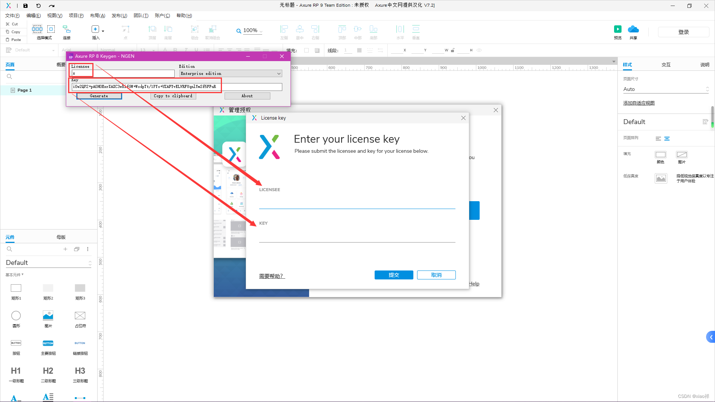This screenshot has width=715, height=402.
Task: Click the Undo icon
Action: pyautogui.click(x=38, y=6)
